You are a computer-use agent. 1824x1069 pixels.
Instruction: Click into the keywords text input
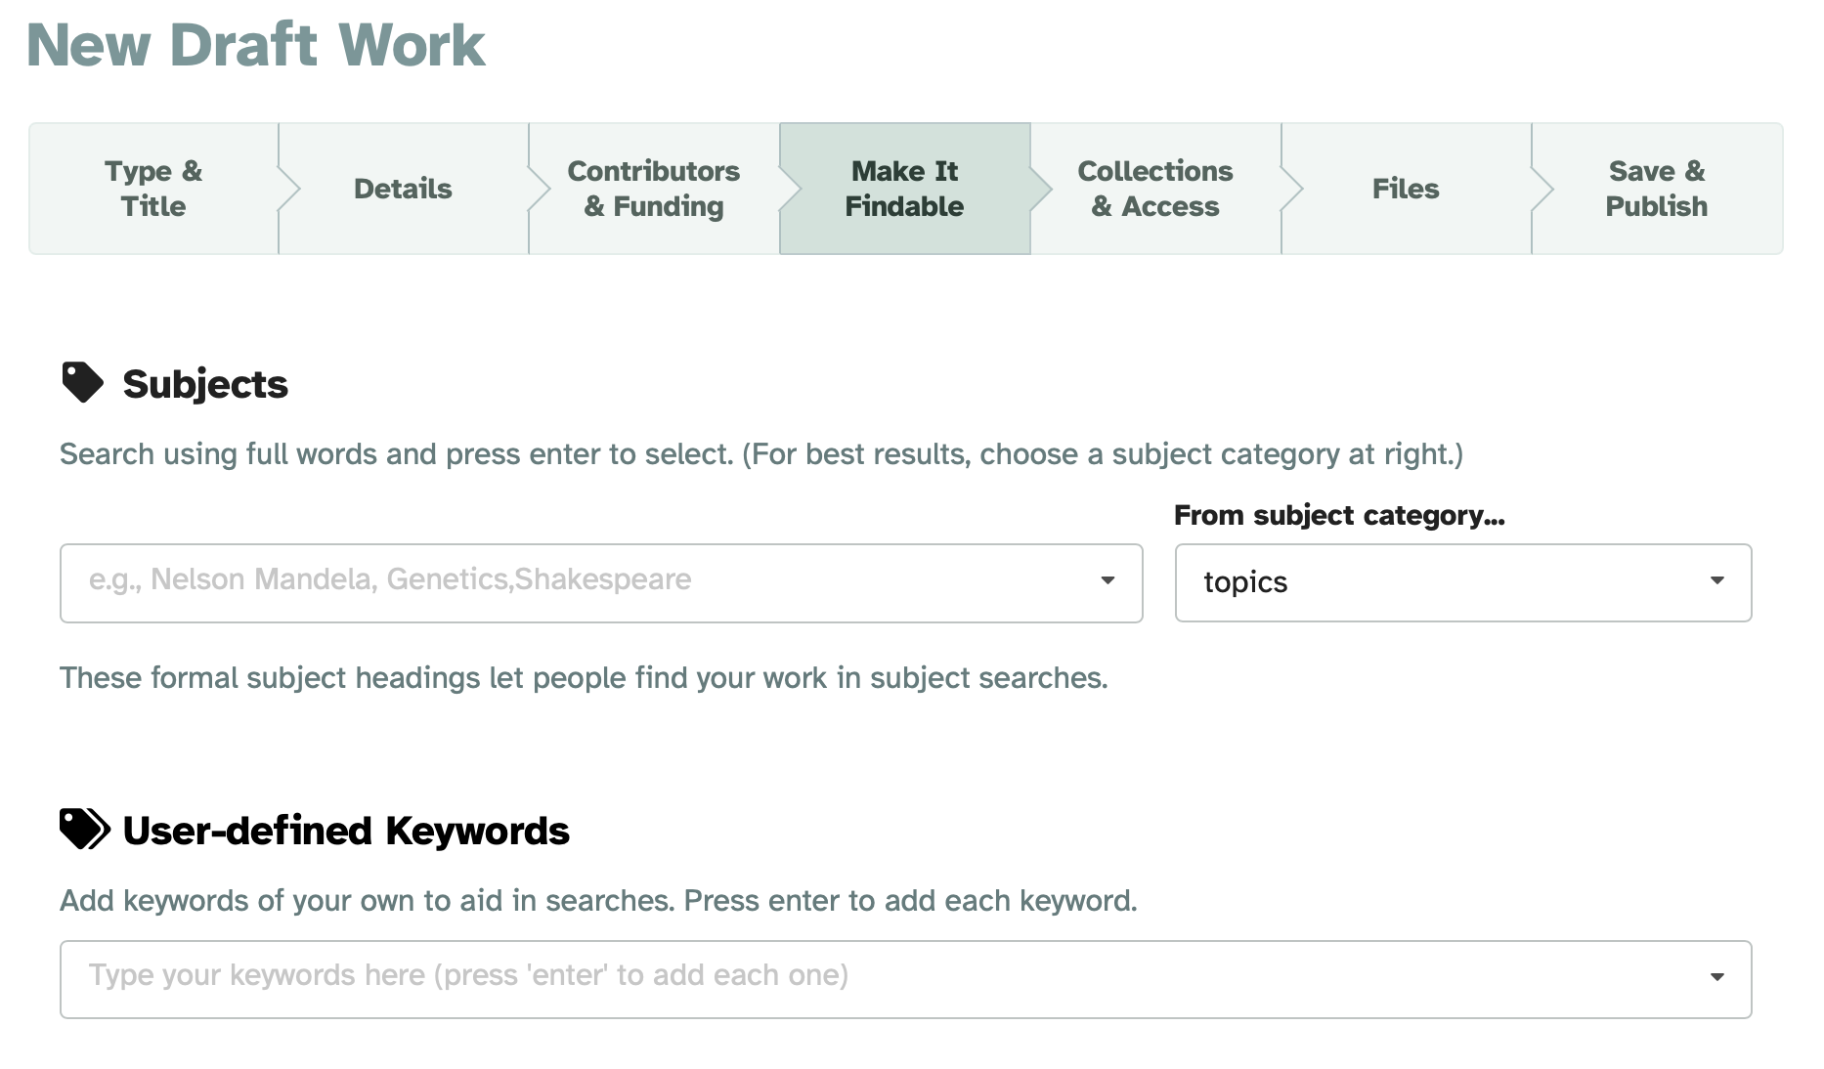[x=880, y=978]
